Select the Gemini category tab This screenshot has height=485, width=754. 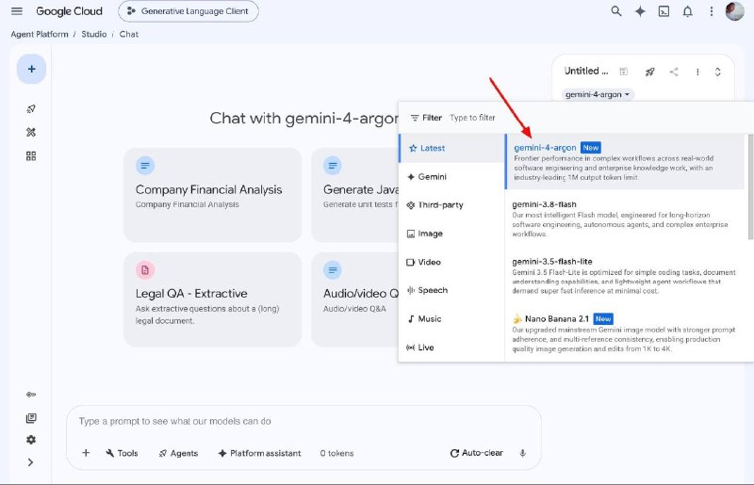tap(451, 177)
